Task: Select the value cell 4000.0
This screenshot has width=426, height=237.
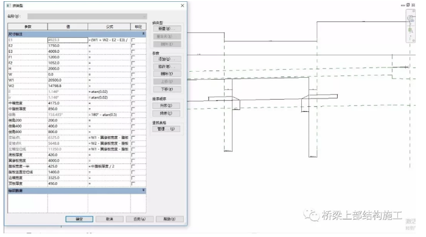Action: coord(68,160)
